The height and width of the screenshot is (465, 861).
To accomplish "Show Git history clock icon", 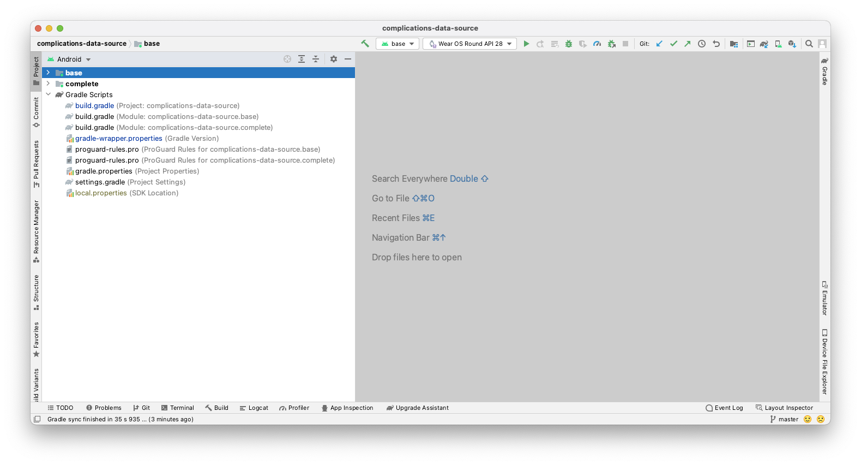I will [x=702, y=44].
